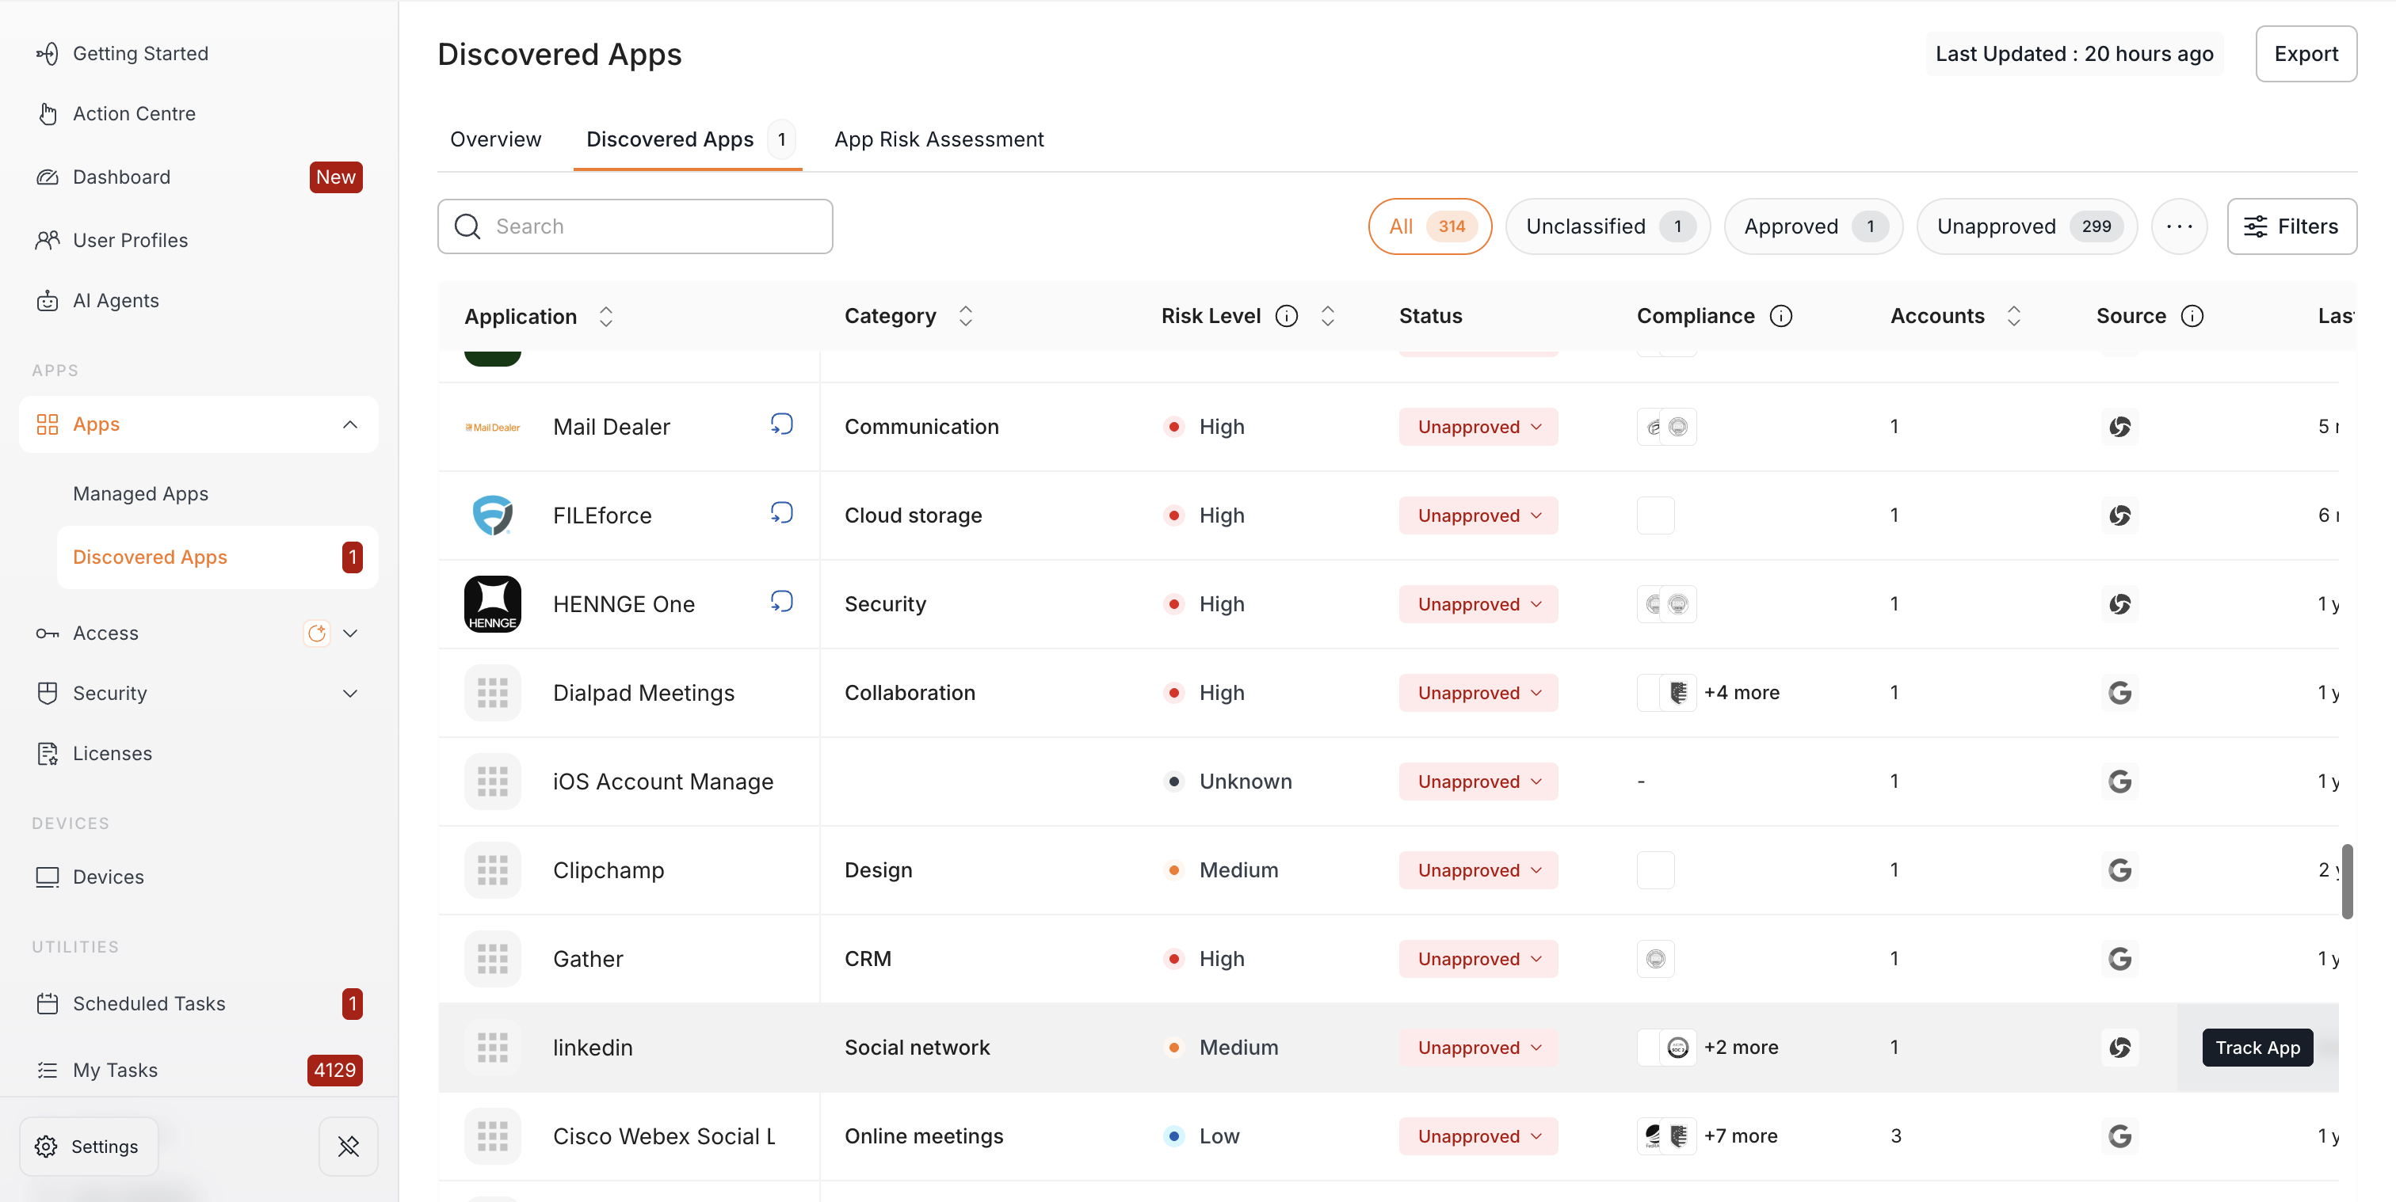Click the Clipchamp placeholder app icon
This screenshot has height=1202, width=2396.
pyautogui.click(x=493, y=870)
